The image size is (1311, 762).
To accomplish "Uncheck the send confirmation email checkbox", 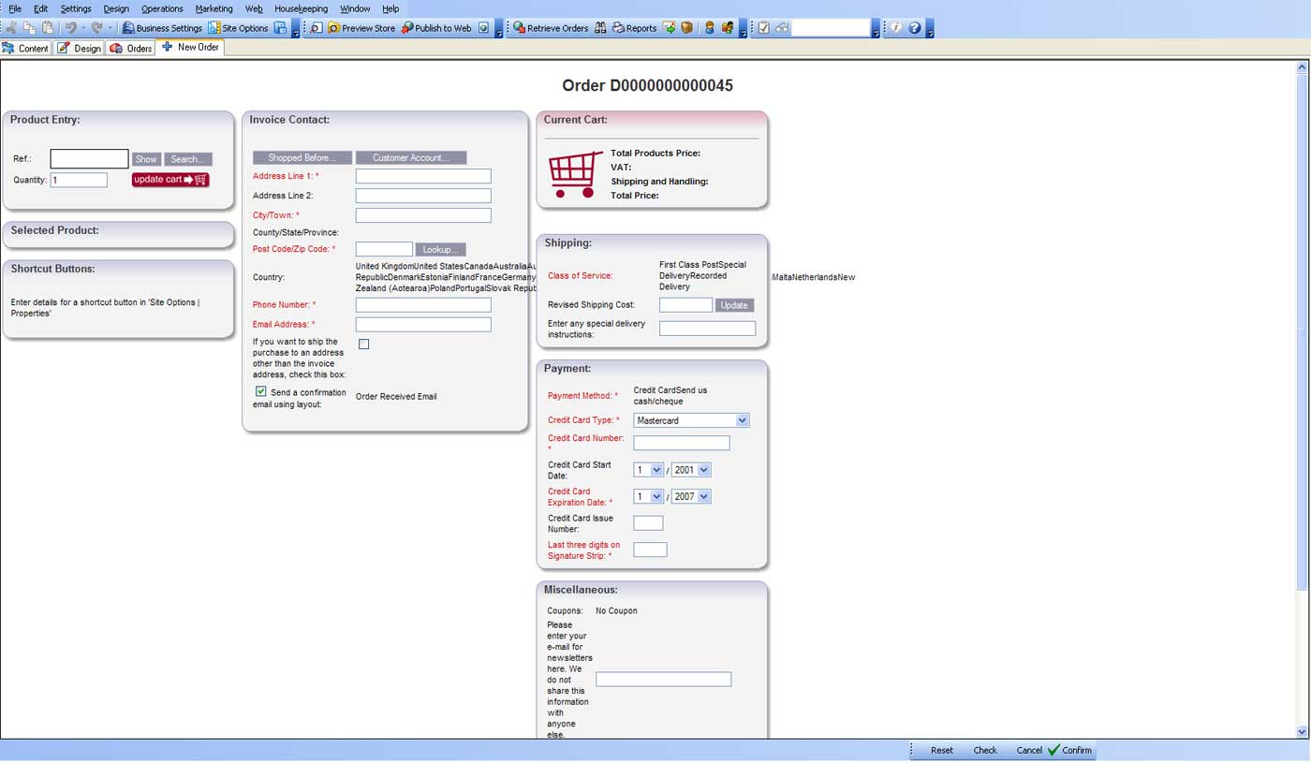I will click(261, 391).
